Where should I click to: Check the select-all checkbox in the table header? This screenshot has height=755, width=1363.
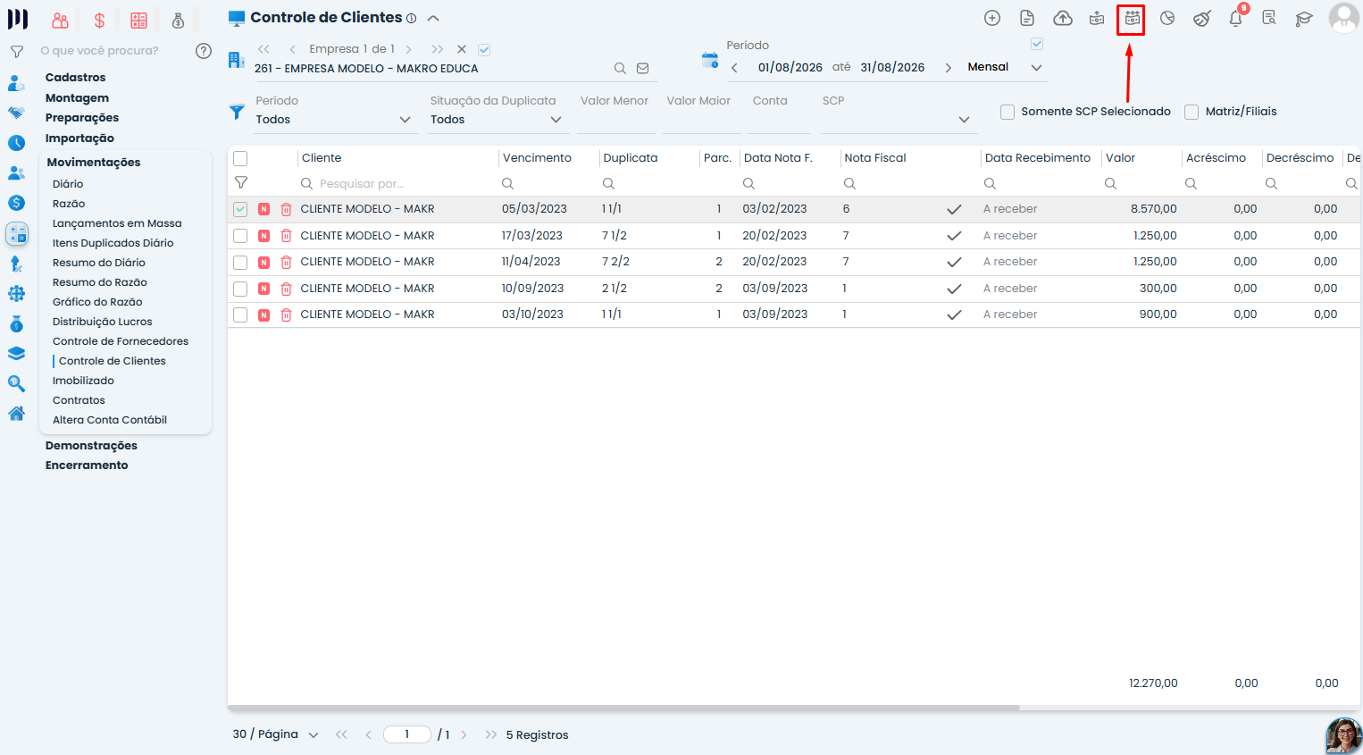[x=240, y=159]
